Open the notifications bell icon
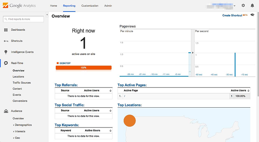 pos(252,6)
